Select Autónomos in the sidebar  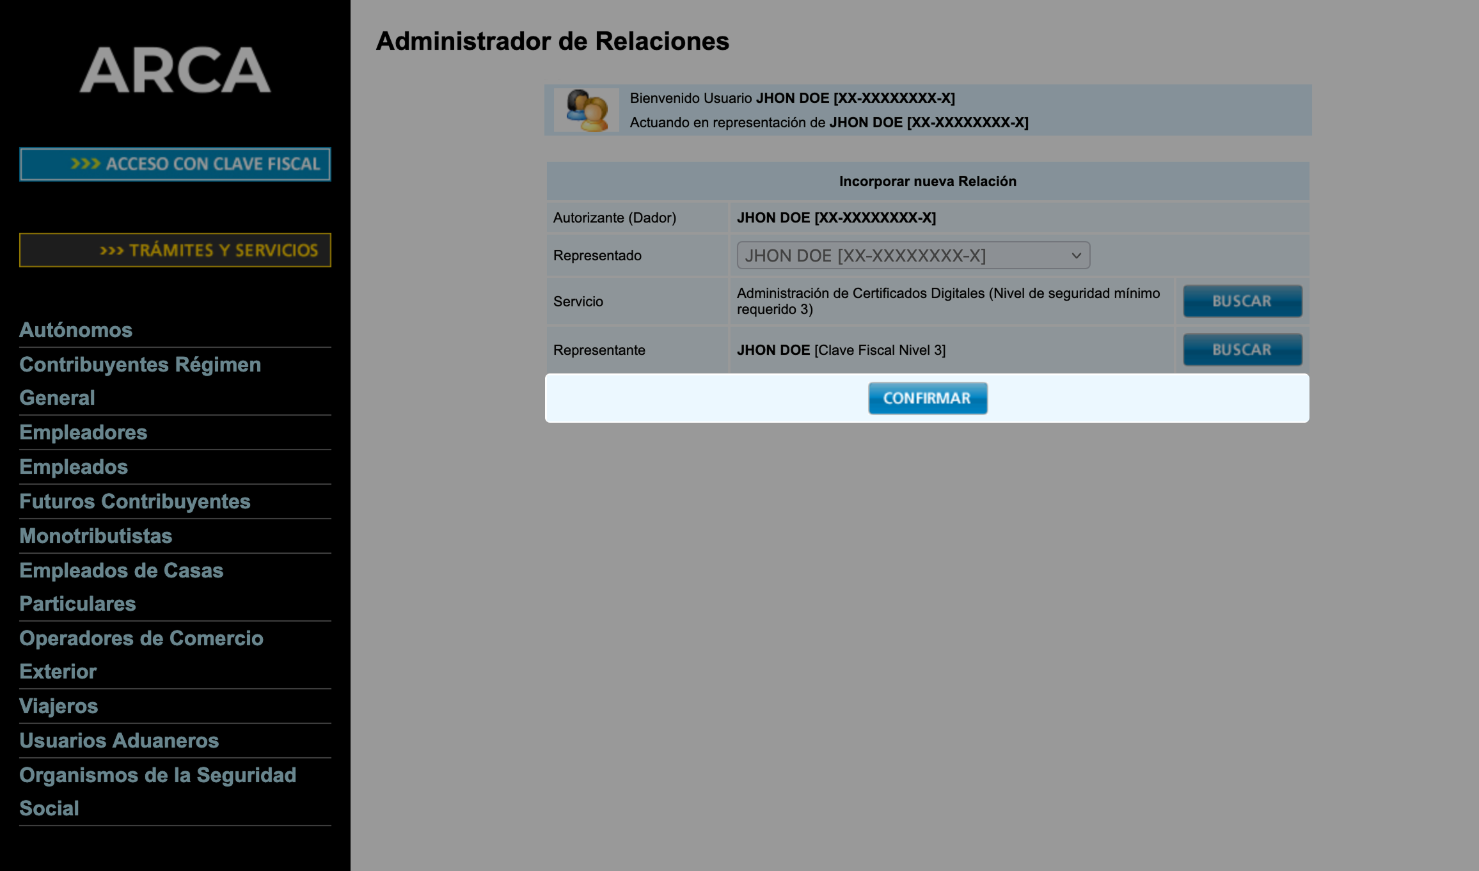[x=75, y=330]
